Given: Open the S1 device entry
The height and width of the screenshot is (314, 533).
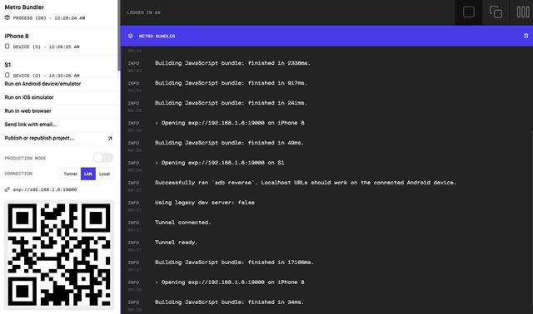Looking at the screenshot, I should [59, 67].
